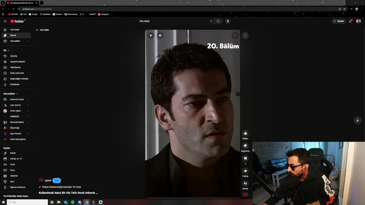Open Oyun gaming section
The image size is (365, 205).
(16, 170)
